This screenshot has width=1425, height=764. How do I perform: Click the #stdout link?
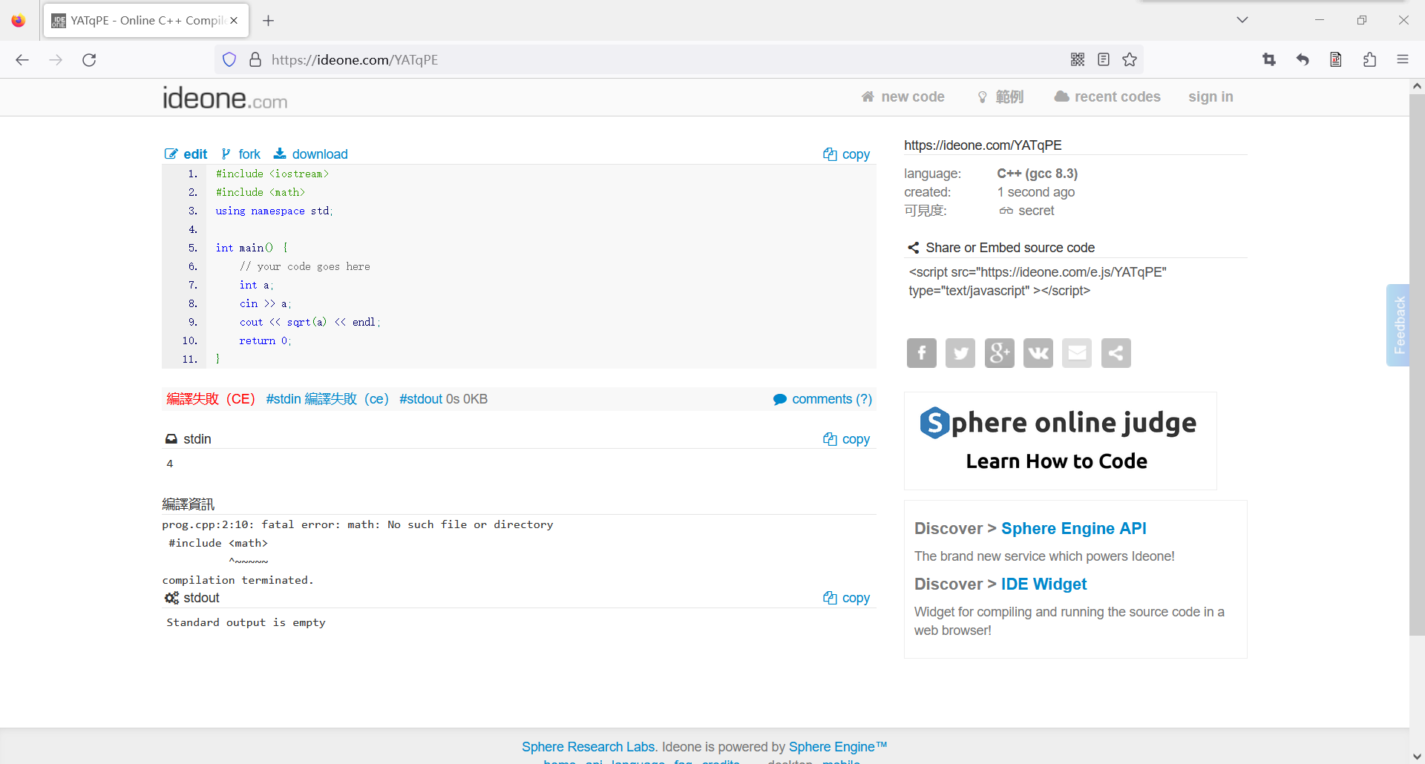coord(421,399)
